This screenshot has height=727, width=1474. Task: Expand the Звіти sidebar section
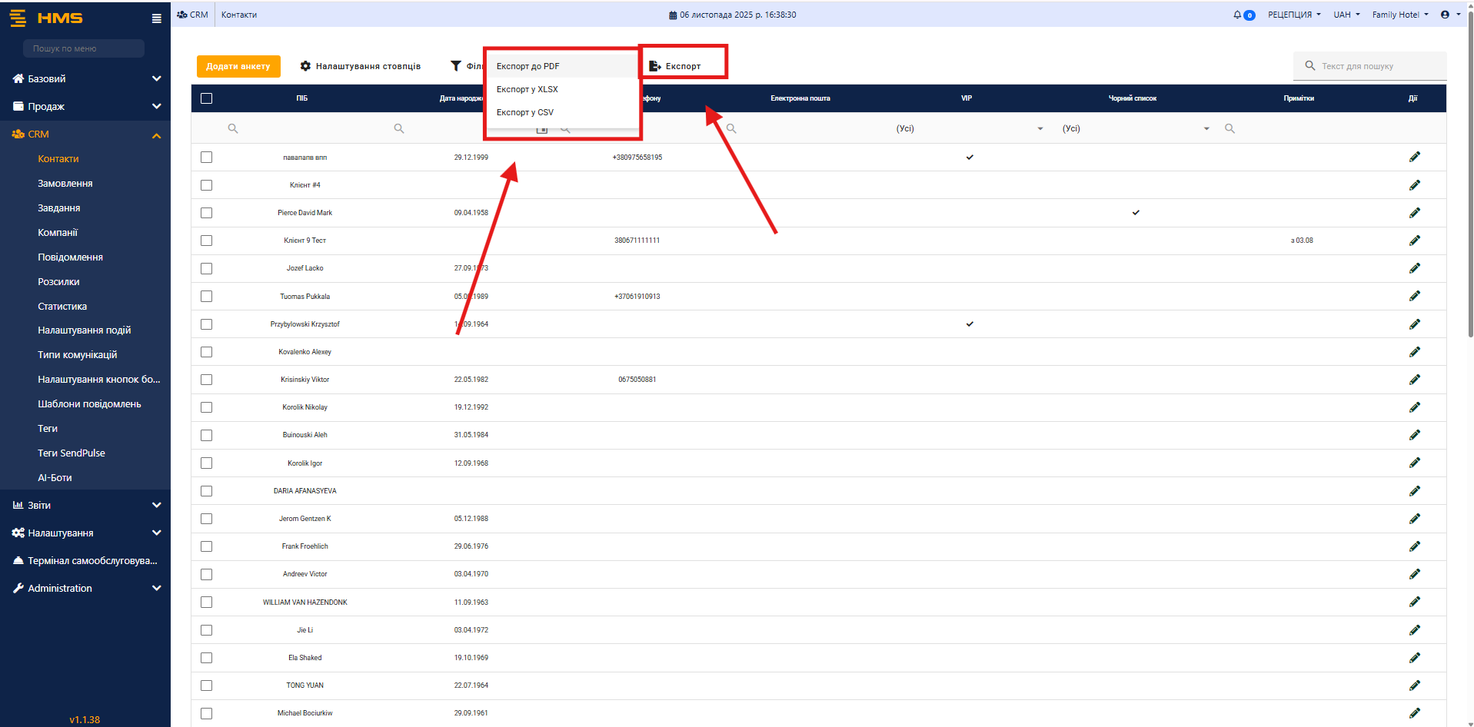click(85, 505)
